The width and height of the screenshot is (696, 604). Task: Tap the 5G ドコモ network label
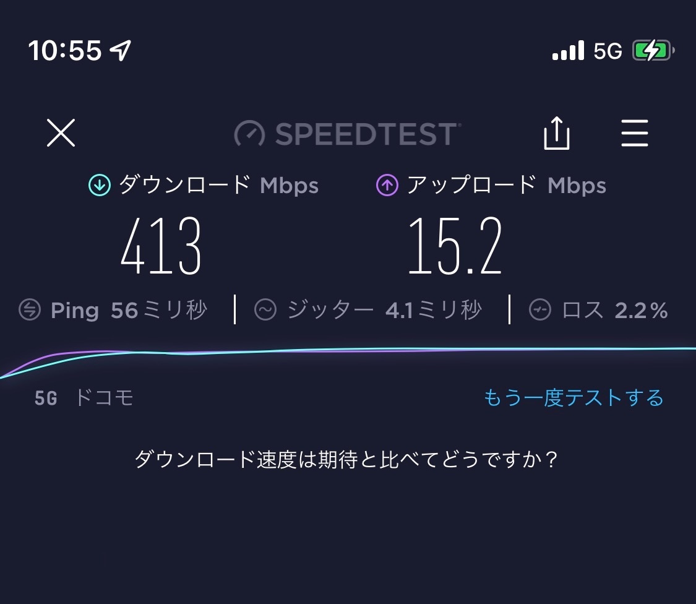[x=84, y=397]
